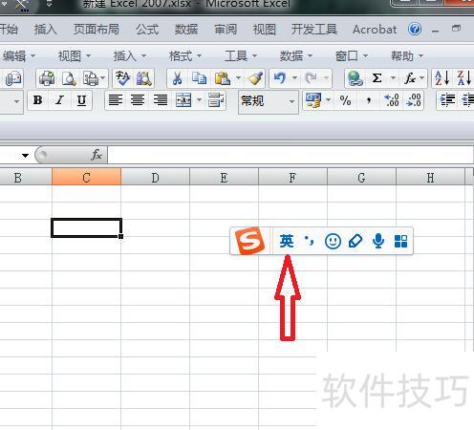Image resolution: width=474 pixels, height=430 pixels.
Task: Toggle Sogou punctuation mode
Action: 309,241
